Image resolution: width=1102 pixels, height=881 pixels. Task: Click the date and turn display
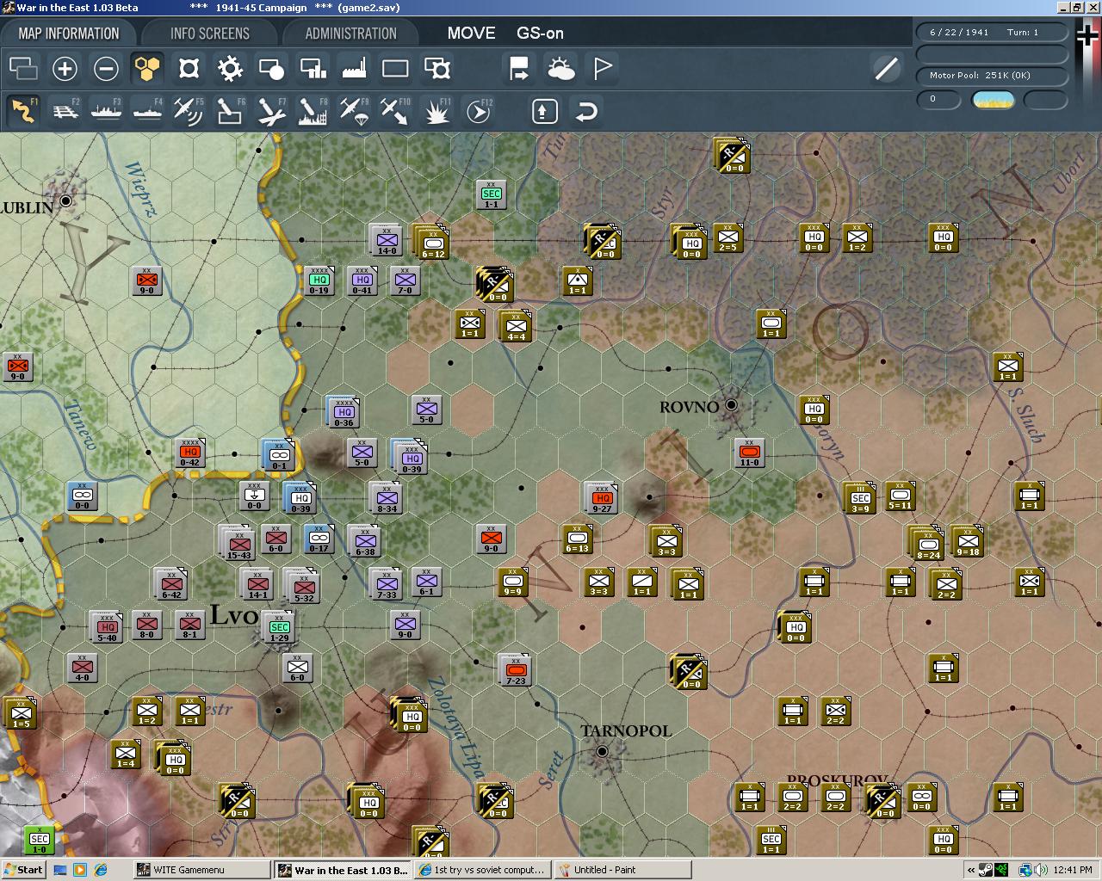click(992, 33)
